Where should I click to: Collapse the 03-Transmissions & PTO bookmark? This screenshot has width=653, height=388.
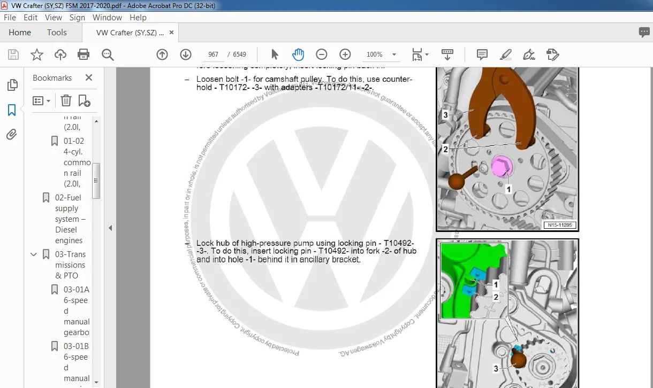coord(35,254)
